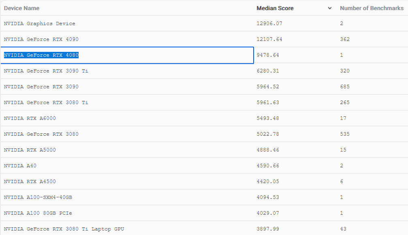408x235 pixels.
Task: Click NVIDIA GeForce RTX 3080 Ti name
Action: 46,103
